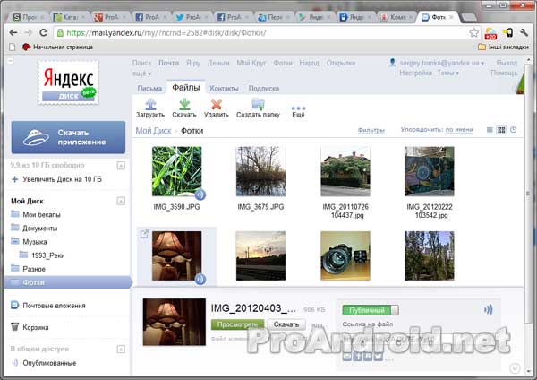The width and height of the screenshot is (537, 380).
Task: Collapse the В общем доступе section
Action: tap(121, 350)
